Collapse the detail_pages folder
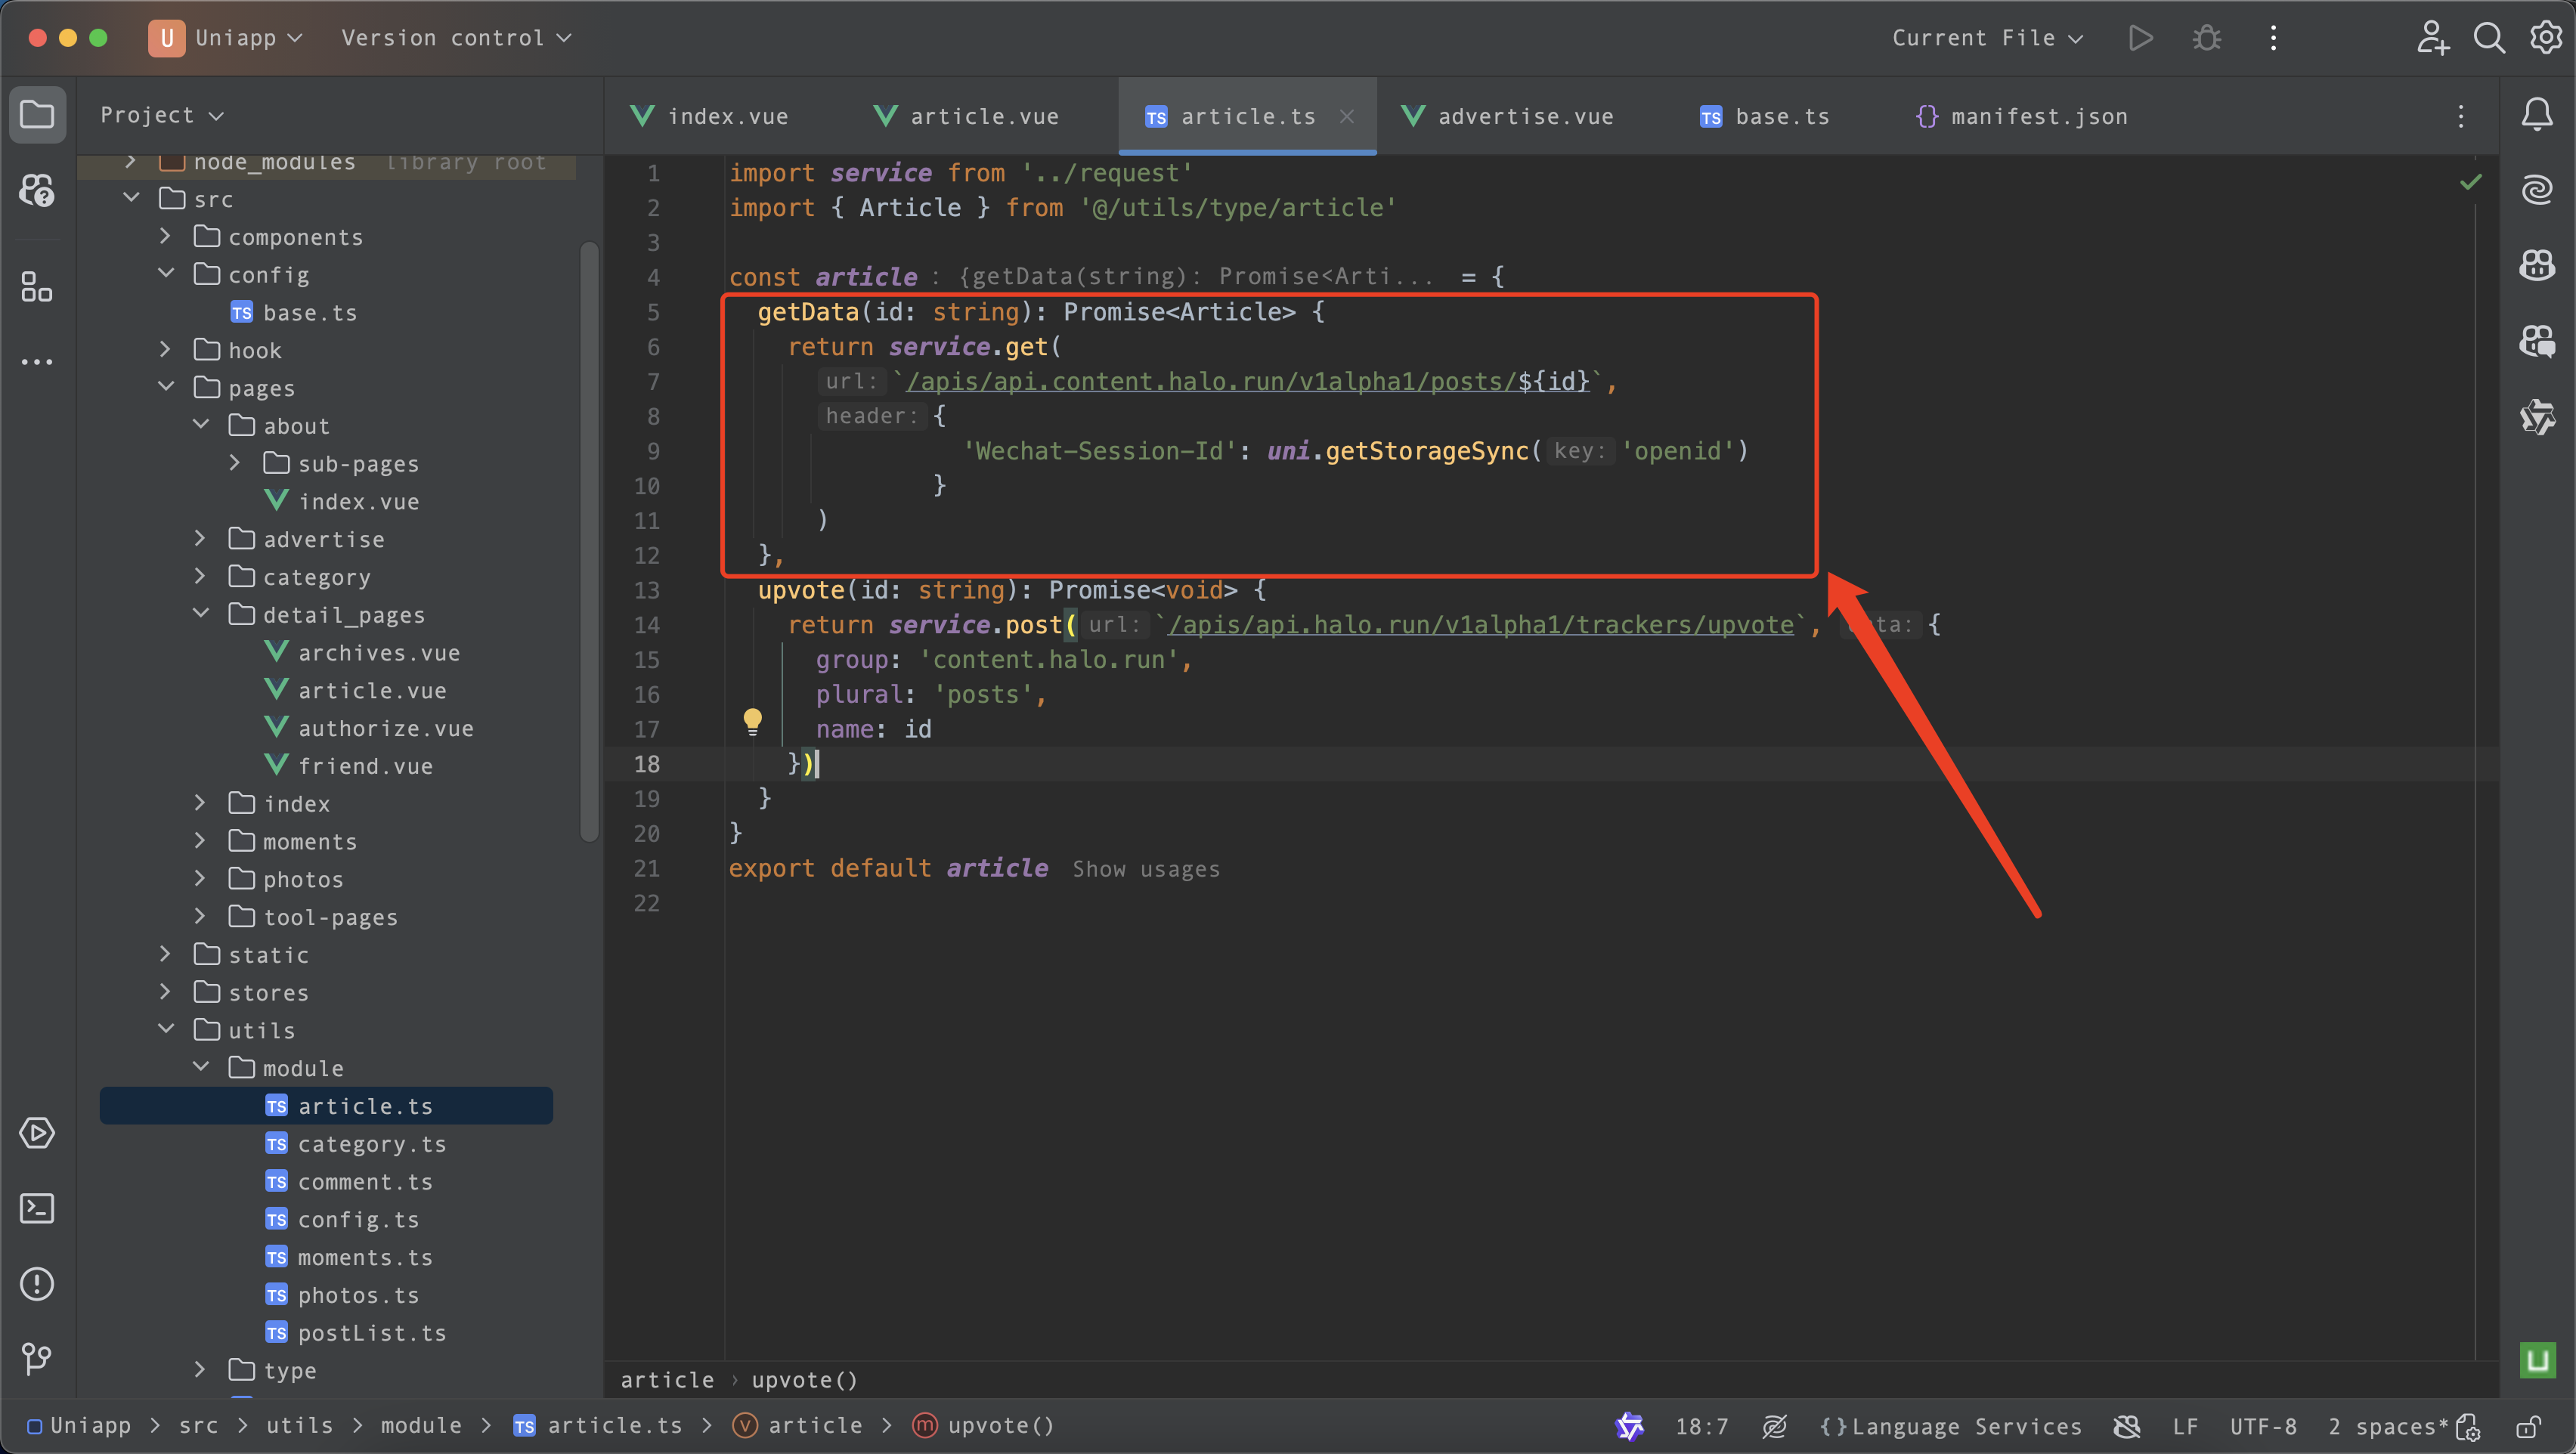 [x=201, y=614]
